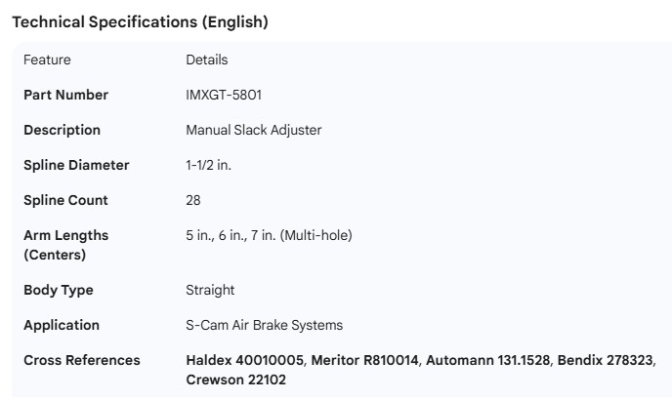This screenshot has height=400, width=672.
Task: Select the Arm Lengths (Centers) label
Action: click(x=65, y=245)
